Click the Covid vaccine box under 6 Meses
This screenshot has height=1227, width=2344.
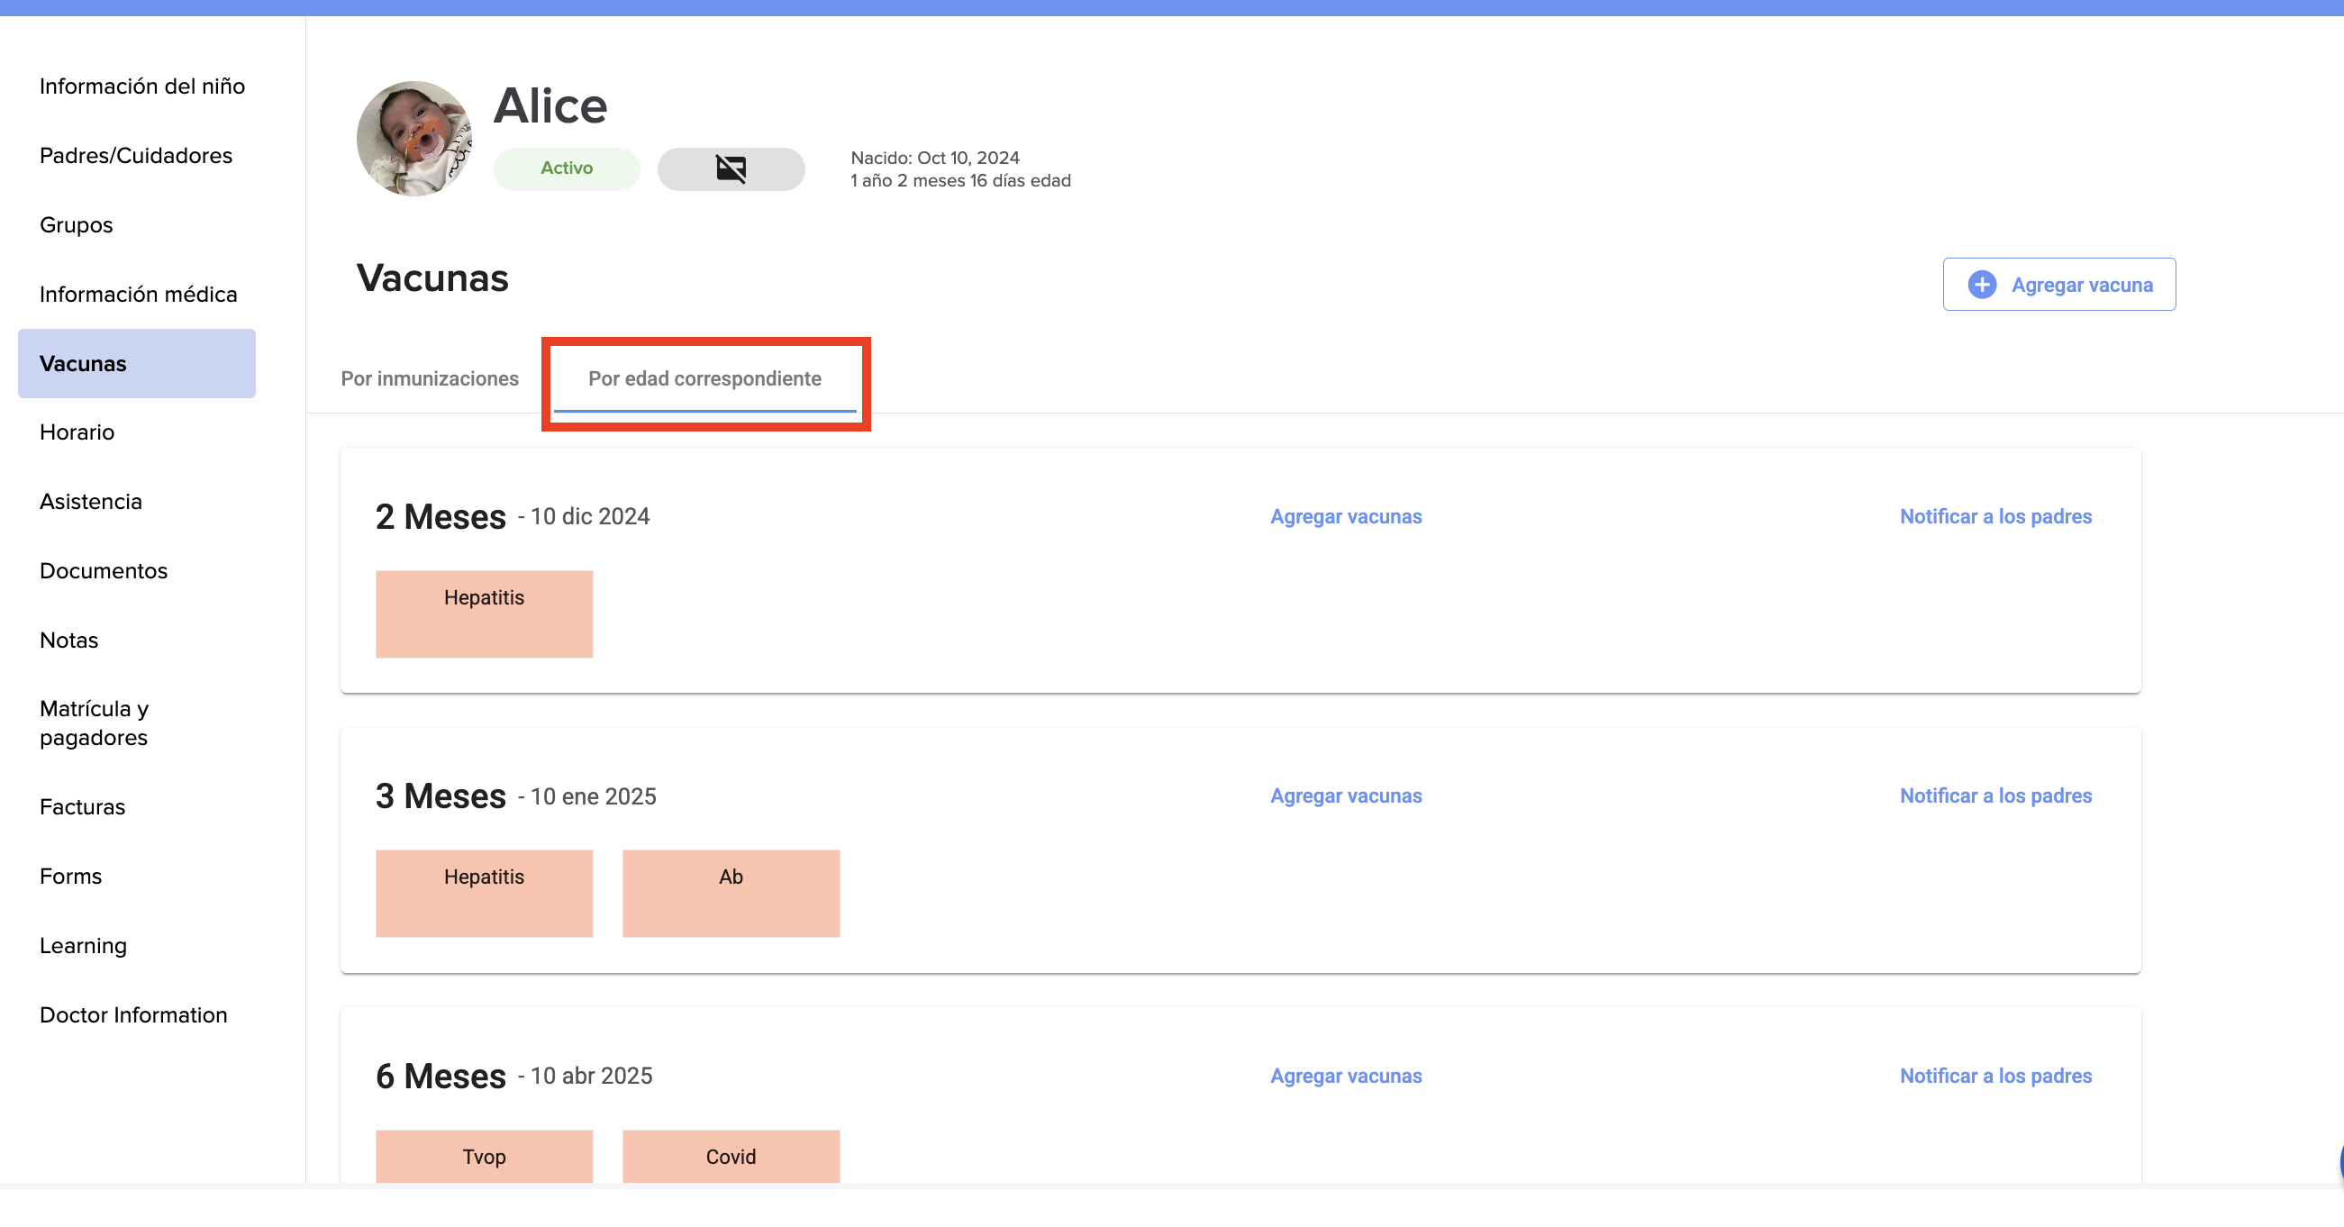(x=731, y=1155)
